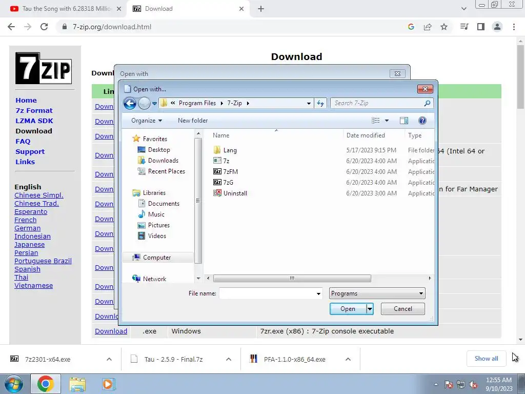This screenshot has height=394, width=525.
Task: Reload the 7-zip.org page
Action: 44,27
